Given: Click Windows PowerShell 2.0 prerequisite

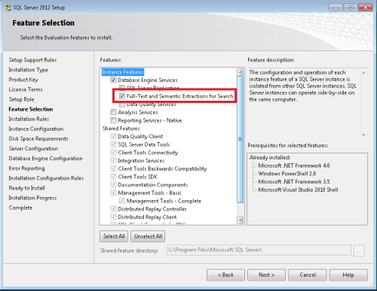Looking at the screenshot, I should click(287, 174).
